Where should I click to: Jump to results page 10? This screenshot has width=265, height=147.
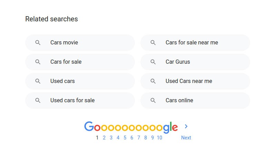[x=159, y=138]
